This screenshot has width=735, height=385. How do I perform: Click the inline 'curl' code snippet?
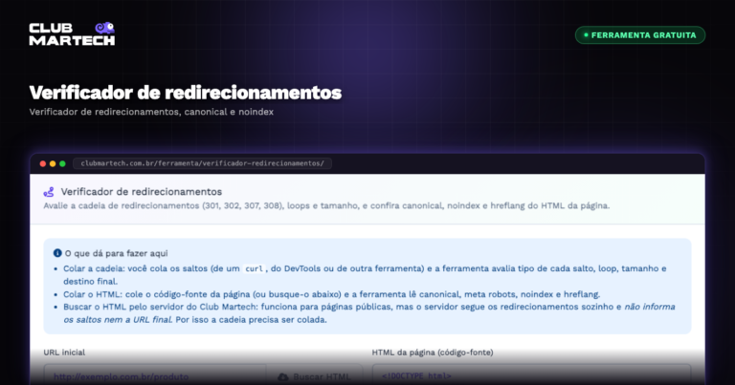click(254, 268)
